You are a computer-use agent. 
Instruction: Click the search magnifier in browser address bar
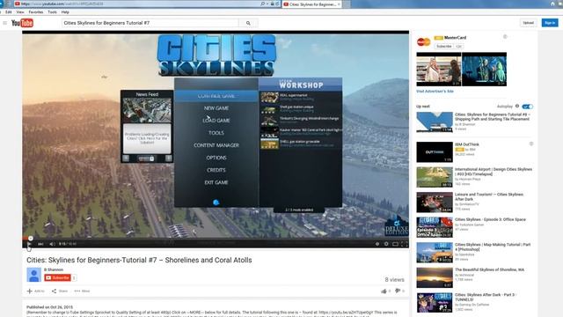263,4
